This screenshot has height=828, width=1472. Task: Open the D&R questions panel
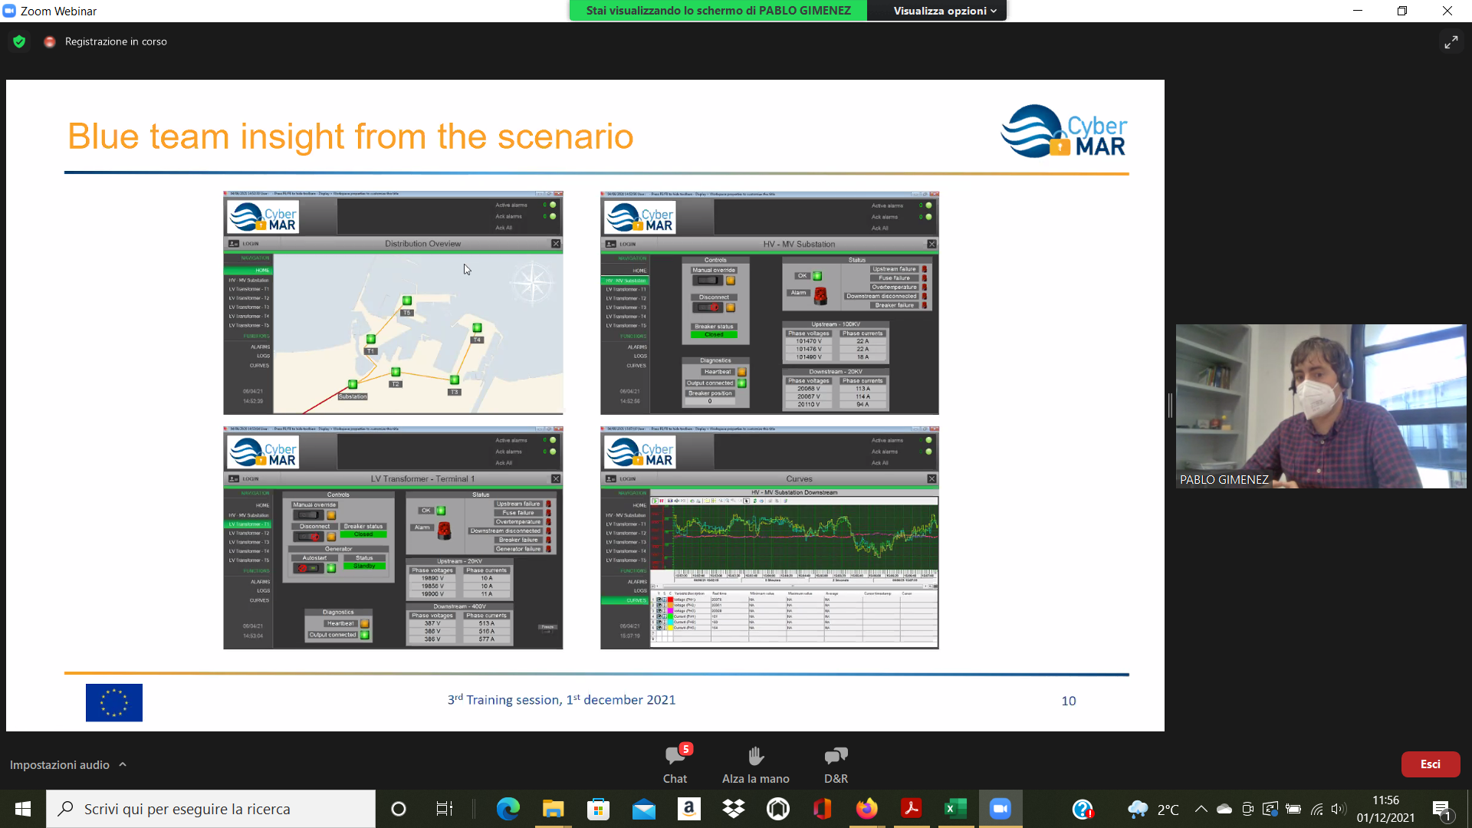[836, 757]
